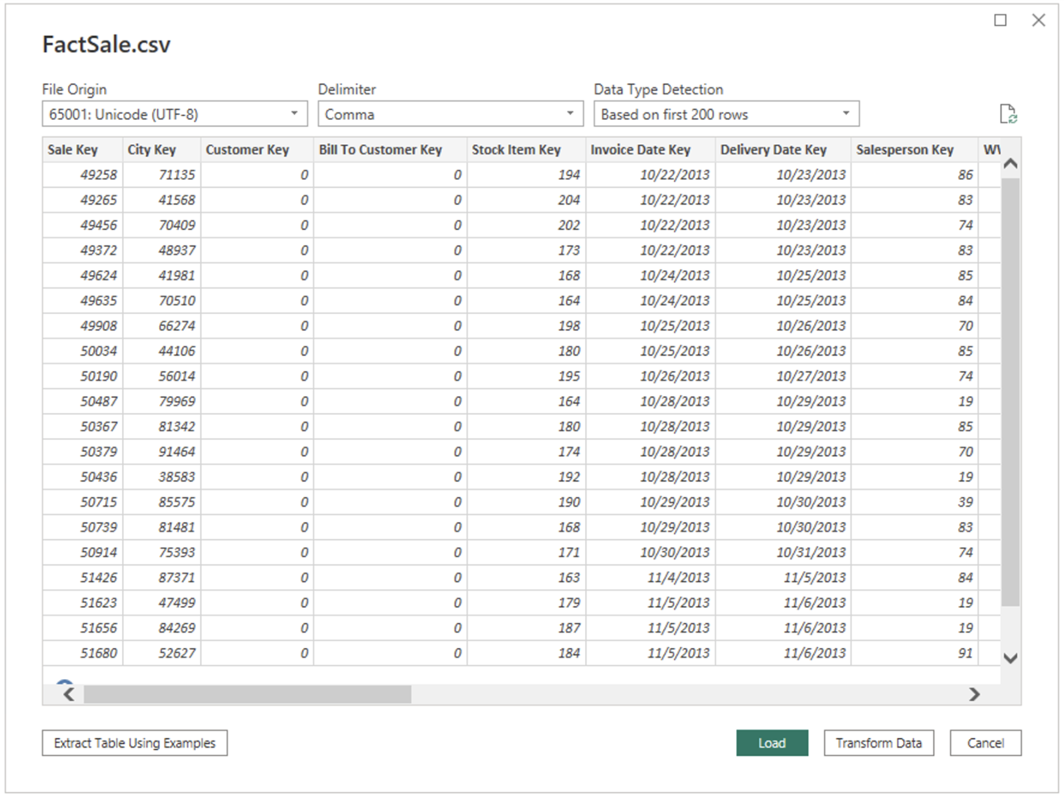Select the Bill To Customer Key header
This screenshot has width=1064, height=797.
point(391,150)
